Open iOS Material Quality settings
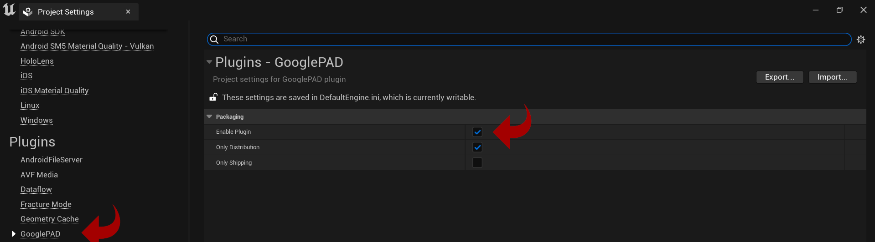 [54, 91]
